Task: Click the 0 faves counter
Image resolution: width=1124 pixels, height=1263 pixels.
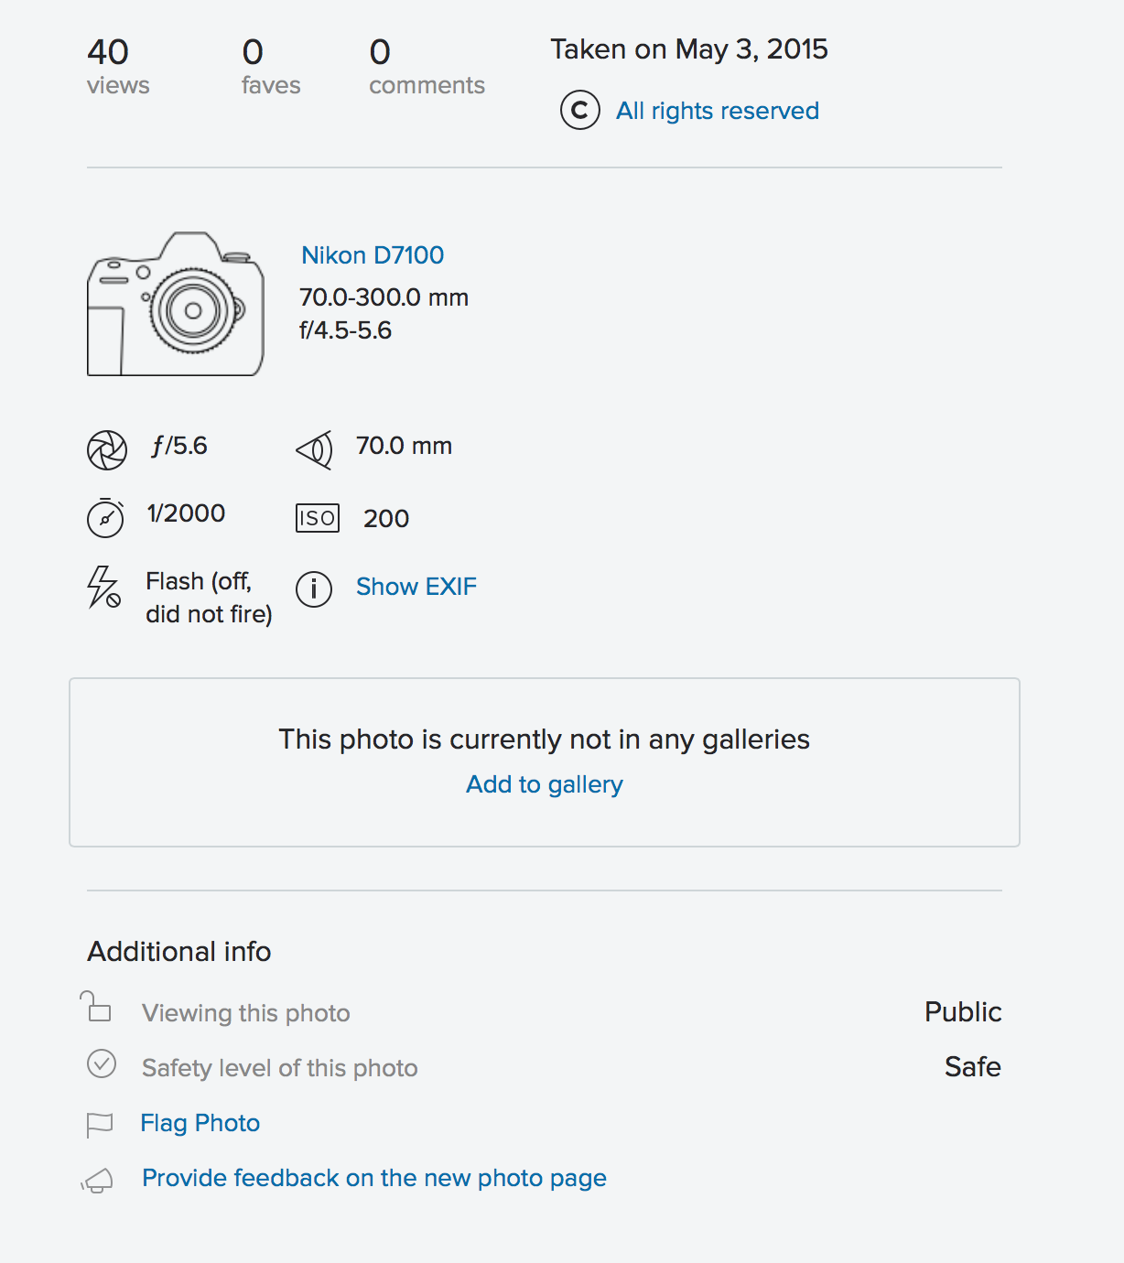Action: [271, 66]
